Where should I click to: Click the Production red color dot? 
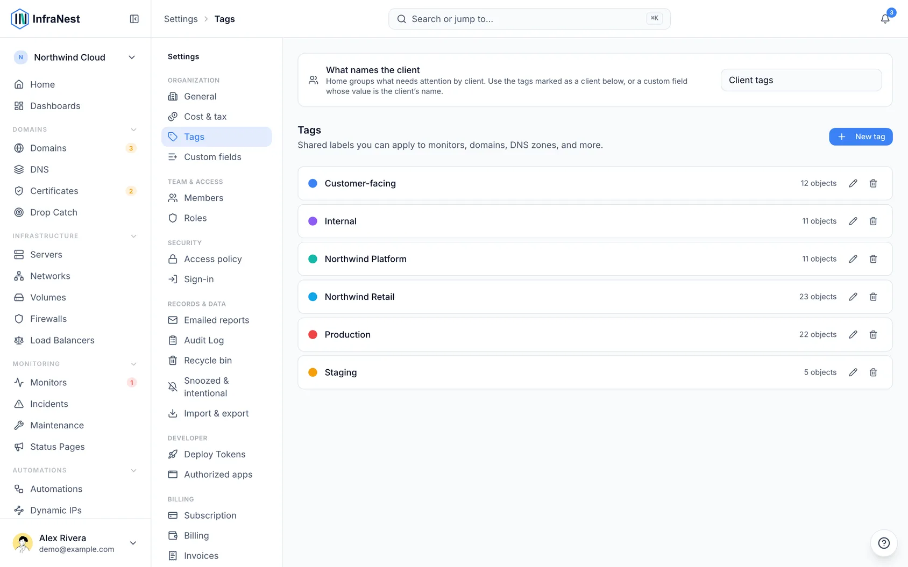pos(313,334)
